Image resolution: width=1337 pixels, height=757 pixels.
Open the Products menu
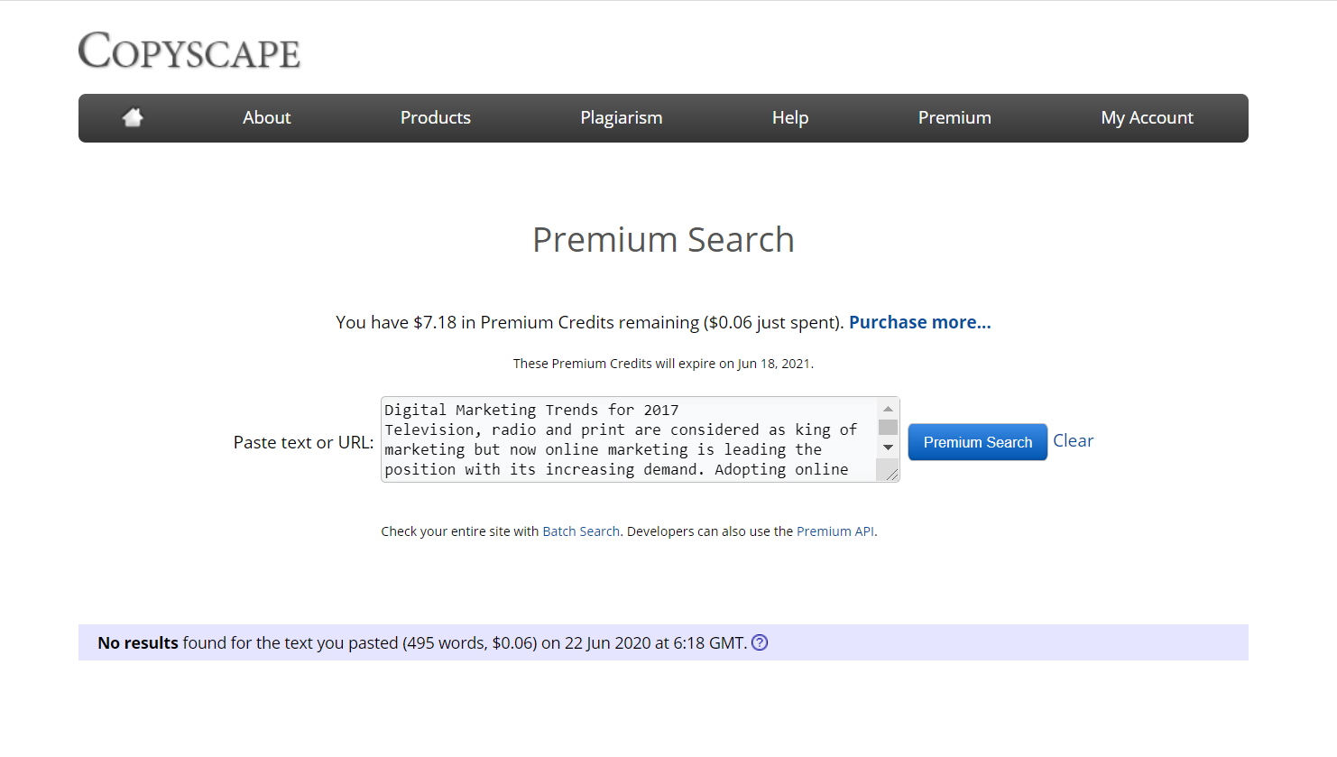click(436, 117)
